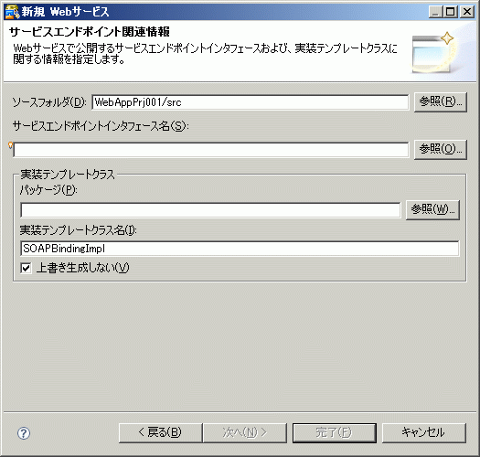Click the 次へ(N) button
The width and height of the screenshot is (480, 457).
click(x=245, y=433)
